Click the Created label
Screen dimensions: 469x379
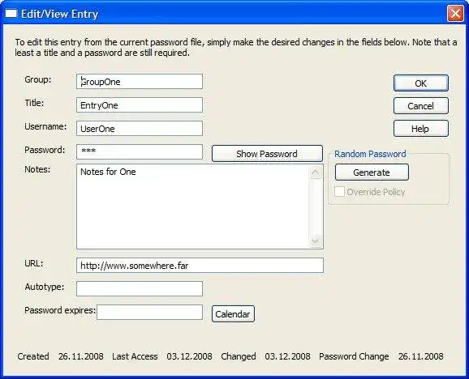33,356
